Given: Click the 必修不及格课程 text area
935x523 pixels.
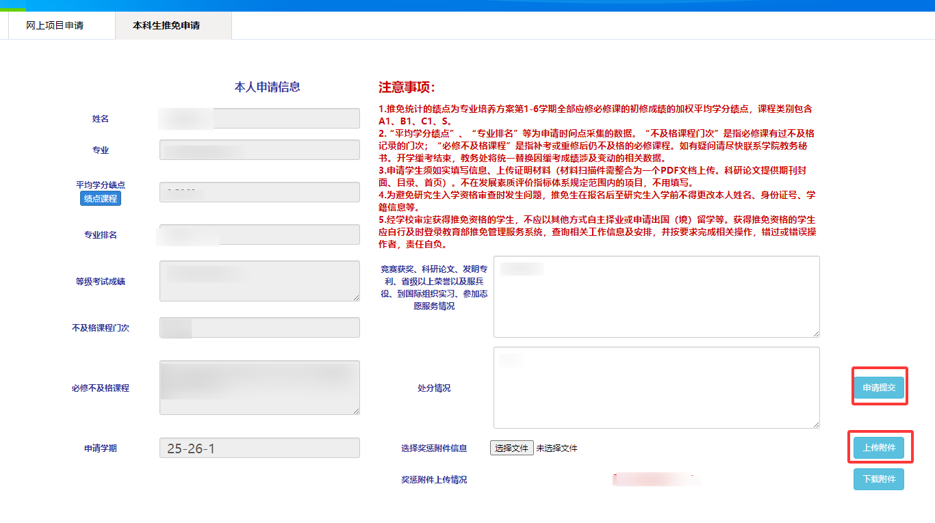Looking at the screenshot, I should point(259,388).
